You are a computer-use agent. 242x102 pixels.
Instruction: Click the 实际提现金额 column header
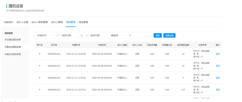(183, 45)
